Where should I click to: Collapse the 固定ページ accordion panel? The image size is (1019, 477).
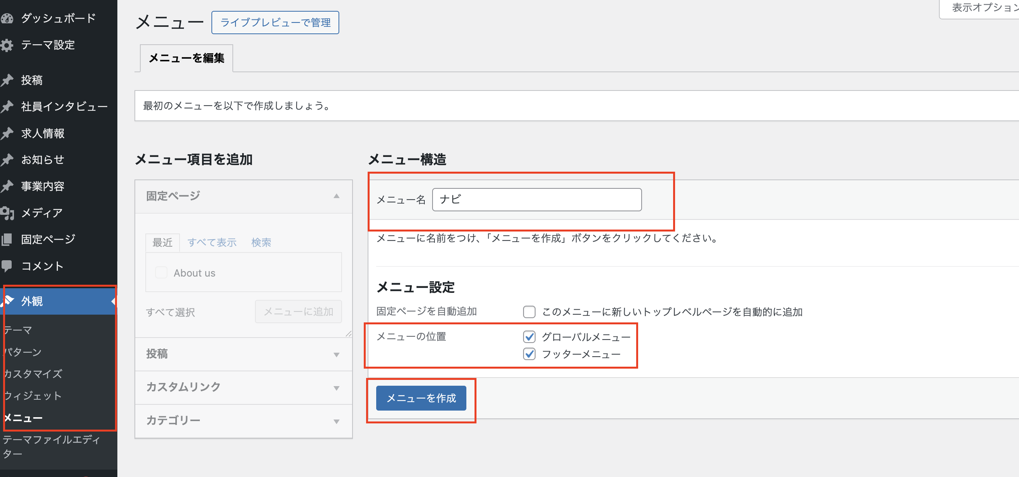pos(243,197)
